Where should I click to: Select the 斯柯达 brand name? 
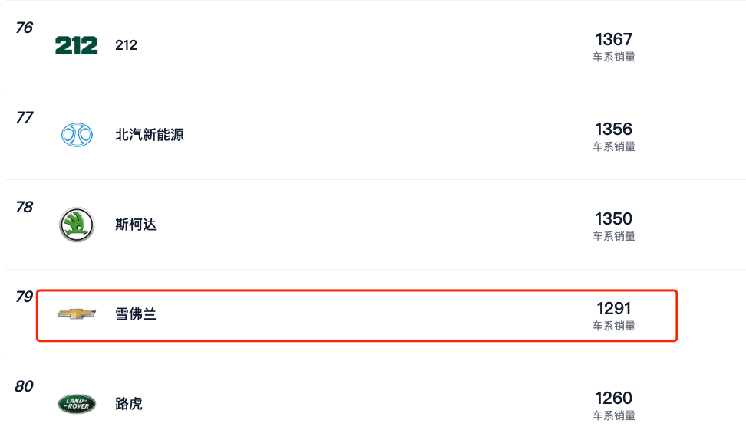(x=136, y=225)
